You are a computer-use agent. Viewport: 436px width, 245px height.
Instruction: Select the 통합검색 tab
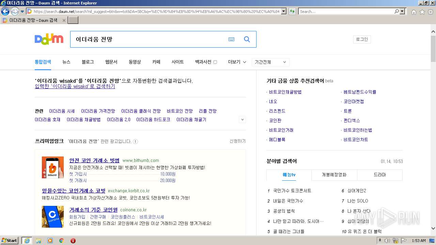[x=43, y=62]
